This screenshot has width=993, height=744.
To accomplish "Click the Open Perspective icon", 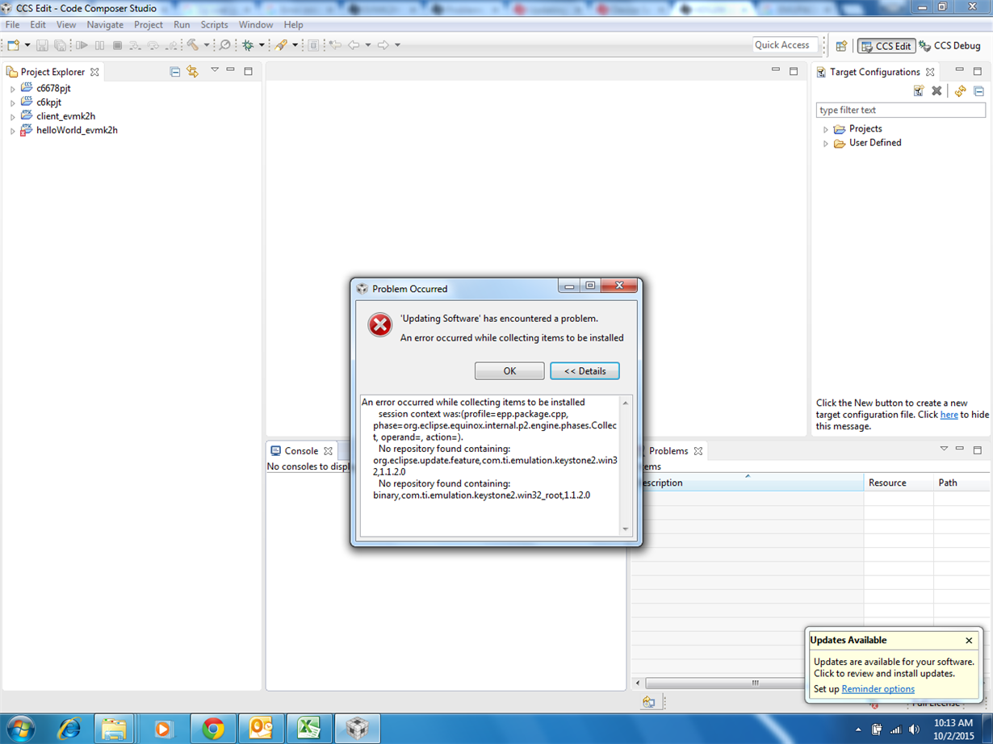I will 841,46.
